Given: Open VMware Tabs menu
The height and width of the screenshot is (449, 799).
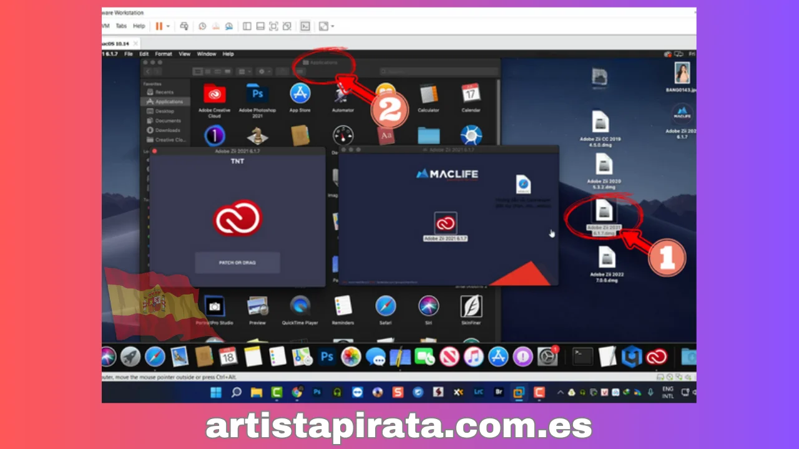Looking at the screenshot, I should pyautogui.click(x=121, y=26).
